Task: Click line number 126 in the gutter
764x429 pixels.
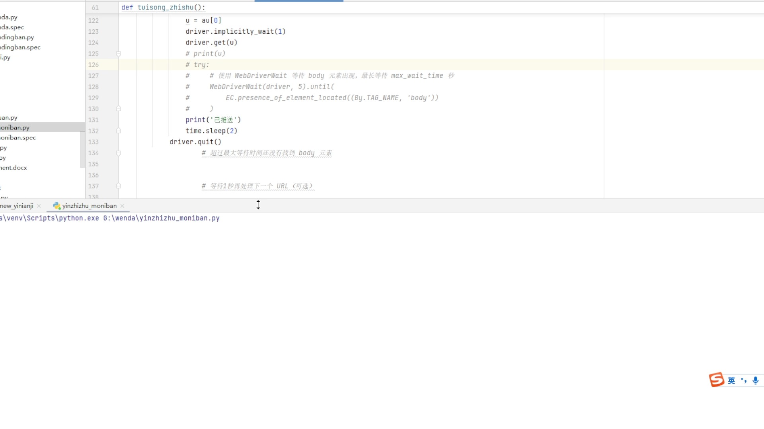Action: 94,65
